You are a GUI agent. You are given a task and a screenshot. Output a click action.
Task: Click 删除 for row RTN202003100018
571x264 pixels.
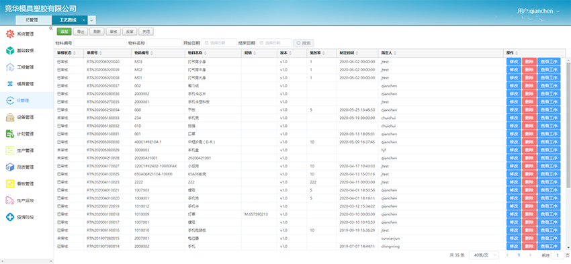coord(529,214)
